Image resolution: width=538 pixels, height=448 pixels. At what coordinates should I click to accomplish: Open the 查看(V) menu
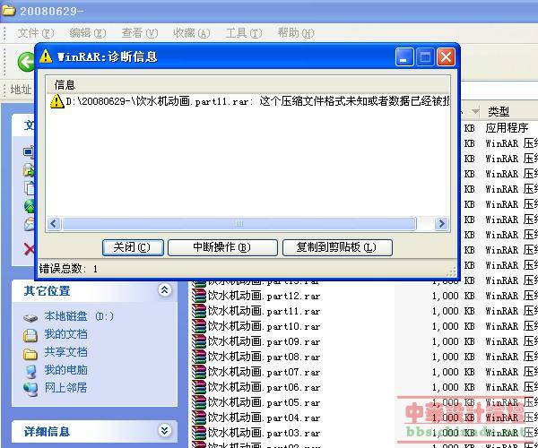(139, 33)
